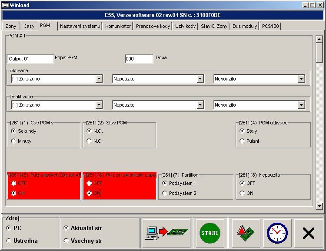This screenshot has height=251, width=326.
Task: Click the Popis PGM Output 01 field
Action: pyautogui.click(x=30, y=59)
